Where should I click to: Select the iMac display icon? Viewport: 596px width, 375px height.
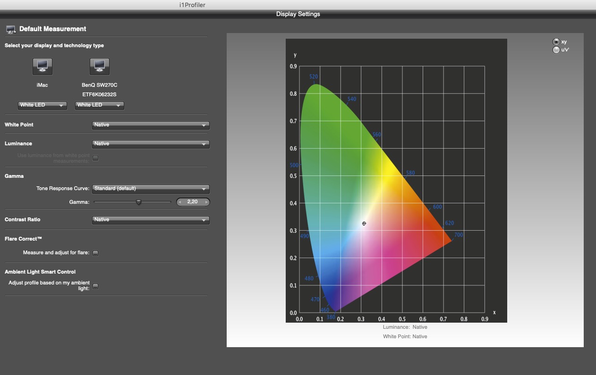43,67
